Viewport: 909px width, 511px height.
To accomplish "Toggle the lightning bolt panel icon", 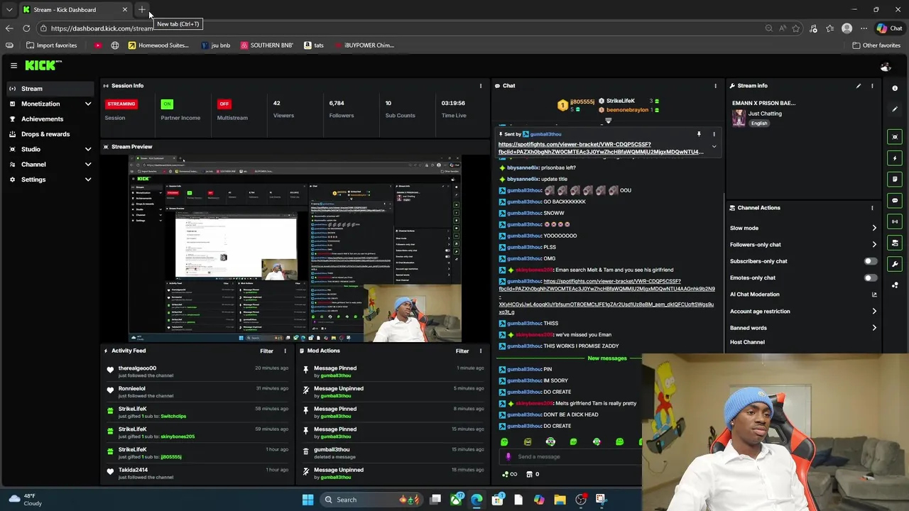I will point(895,158).
